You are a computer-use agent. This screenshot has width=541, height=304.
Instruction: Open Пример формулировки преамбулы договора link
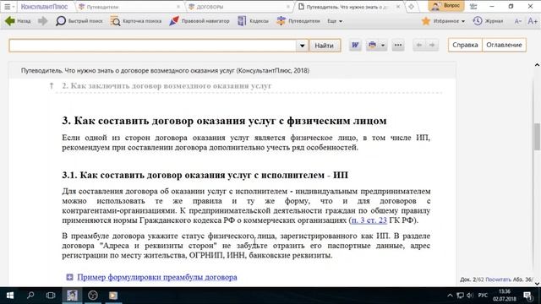click(x=157, y=278)
